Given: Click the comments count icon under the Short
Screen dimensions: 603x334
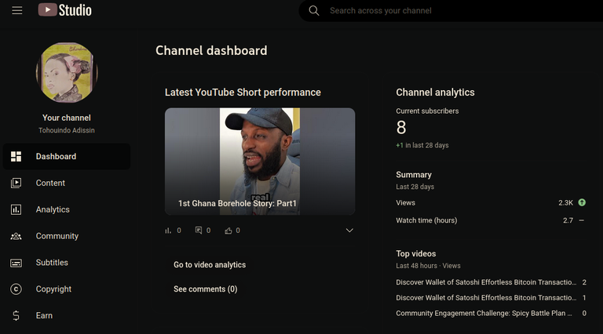Looking at the screenshot, I should click(199, 231).
